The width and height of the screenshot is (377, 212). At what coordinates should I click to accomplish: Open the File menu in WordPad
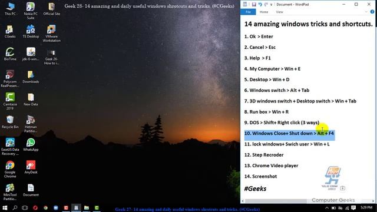(248, 12)
